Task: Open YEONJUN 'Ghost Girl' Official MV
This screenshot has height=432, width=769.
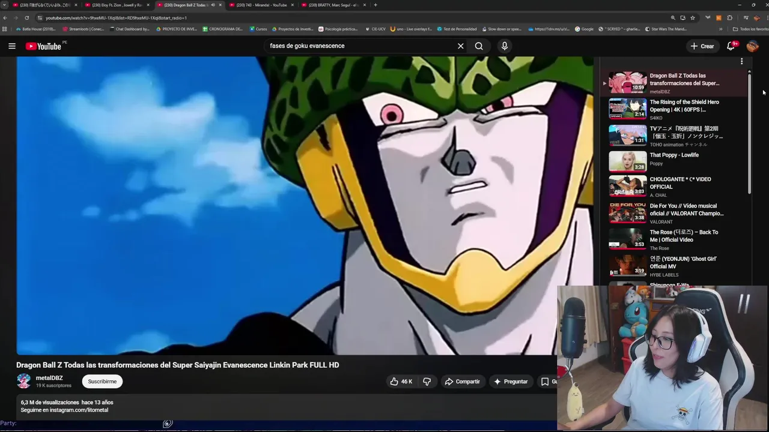Action: click(673, 266)
